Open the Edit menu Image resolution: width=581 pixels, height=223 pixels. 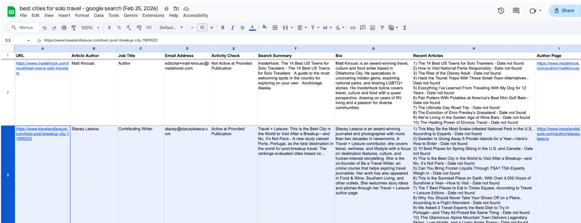tap(35, 16)
